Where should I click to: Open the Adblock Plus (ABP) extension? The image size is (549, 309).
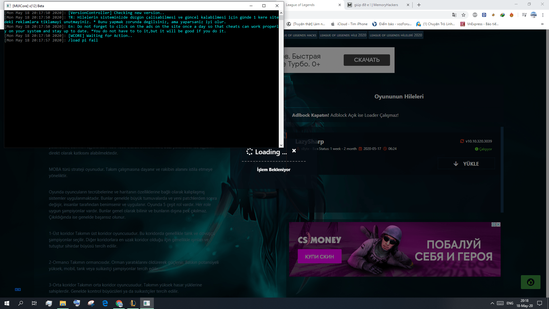pos(475,15)
